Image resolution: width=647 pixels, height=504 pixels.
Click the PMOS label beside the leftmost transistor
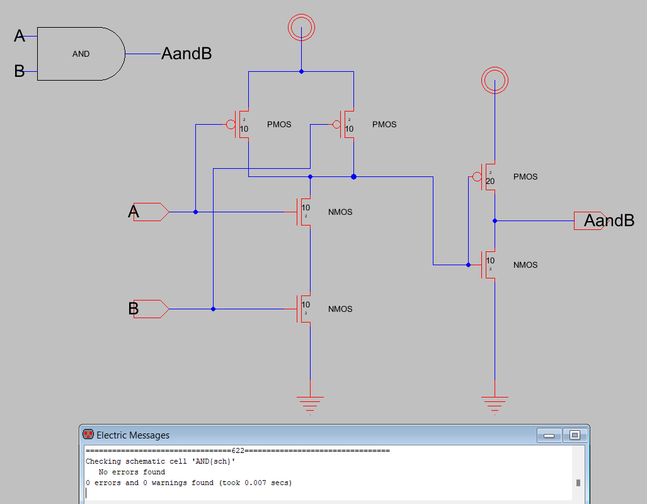[x=279, y=124]
